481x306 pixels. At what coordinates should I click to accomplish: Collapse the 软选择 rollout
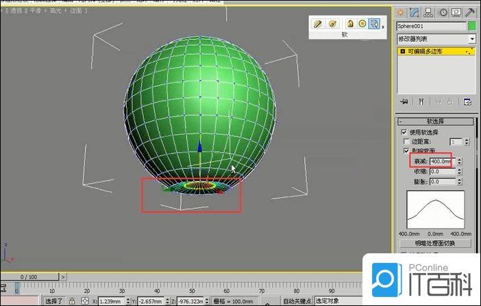click(436, 121)
